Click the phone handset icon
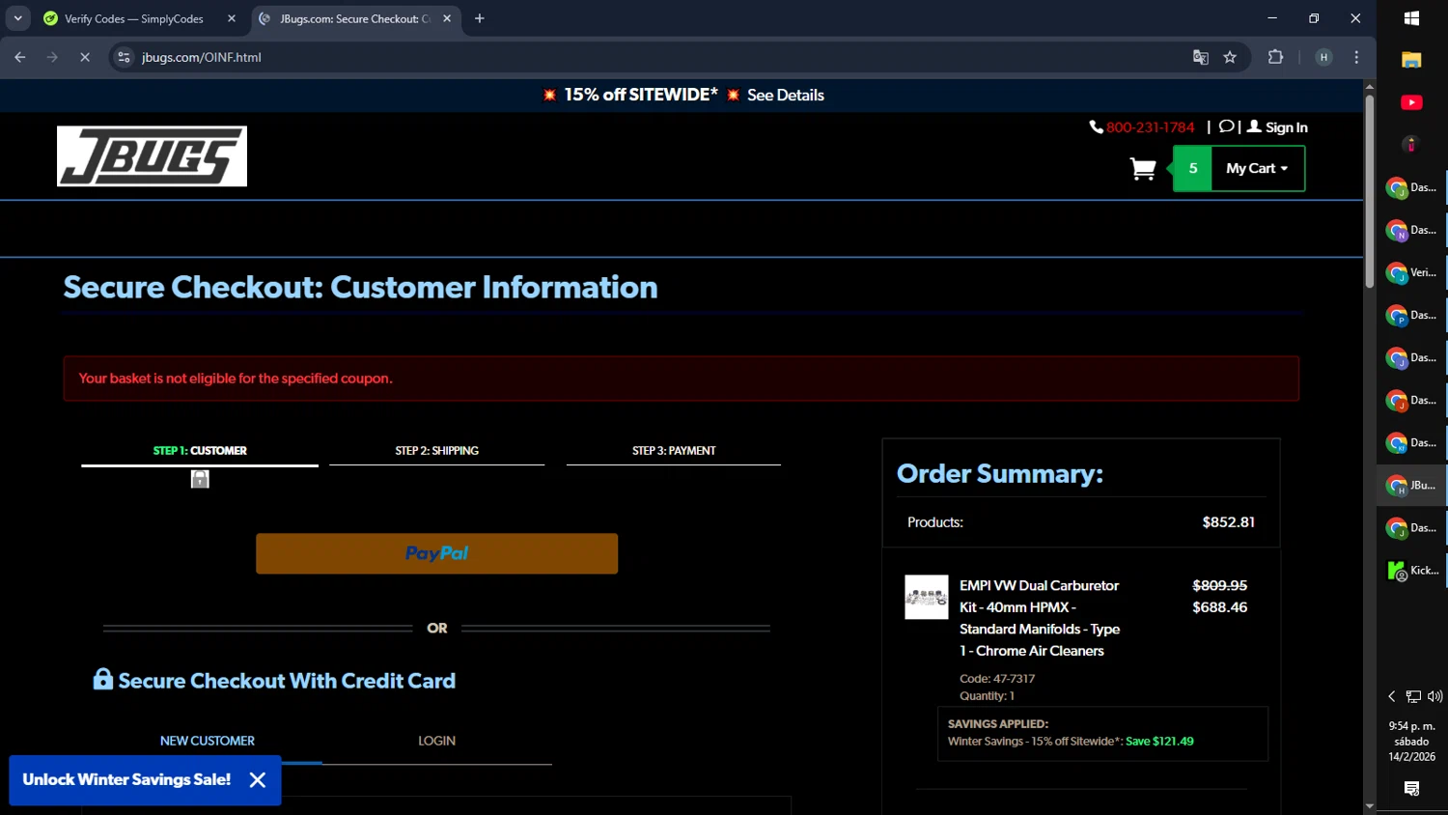The height and width of the screenshot is (815, 1448). tap(1096, 126)
